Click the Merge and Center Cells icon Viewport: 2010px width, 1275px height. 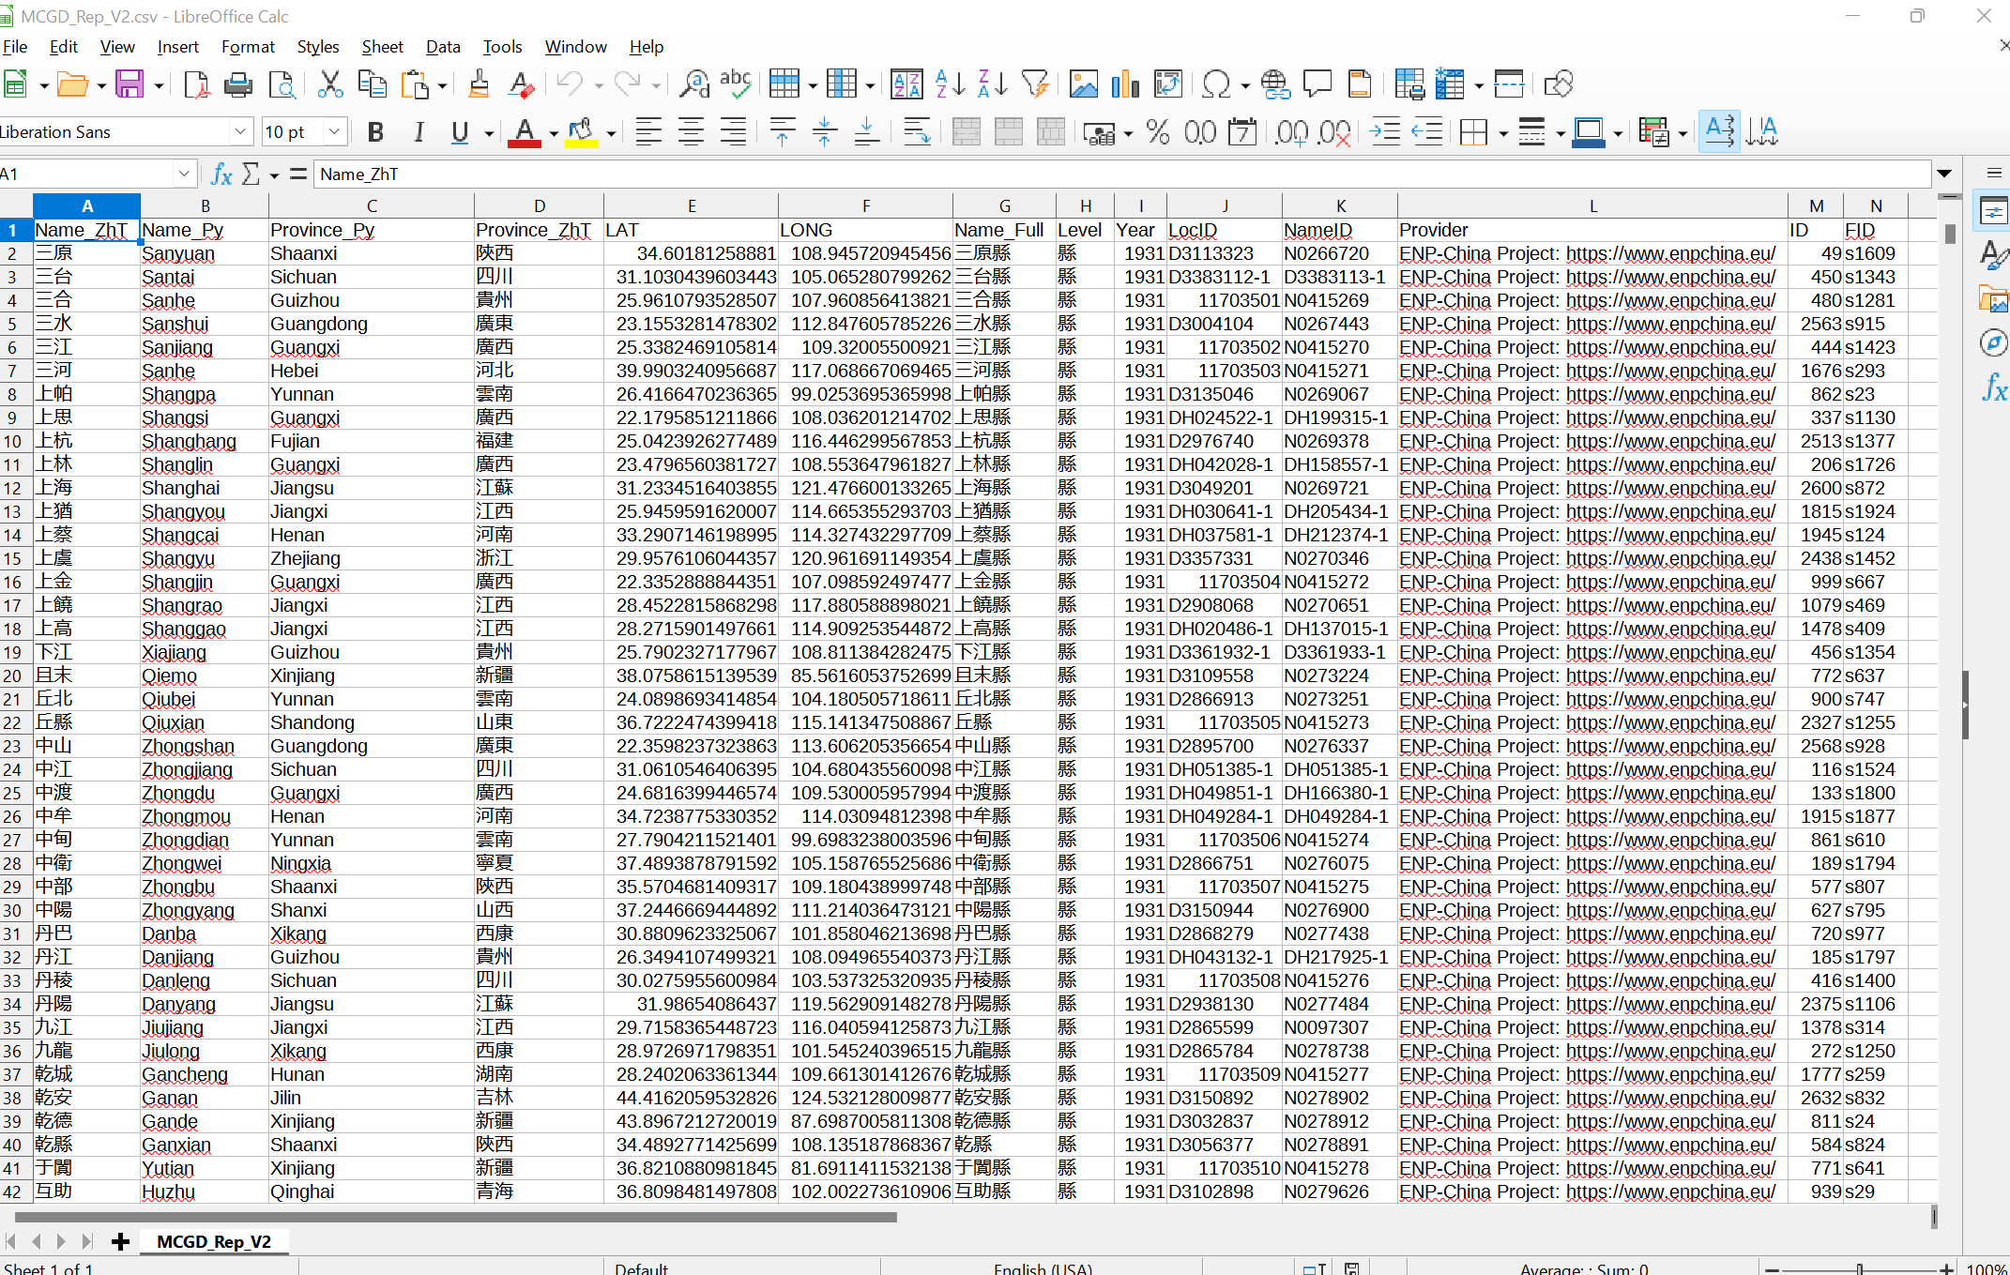coord(966,132)
